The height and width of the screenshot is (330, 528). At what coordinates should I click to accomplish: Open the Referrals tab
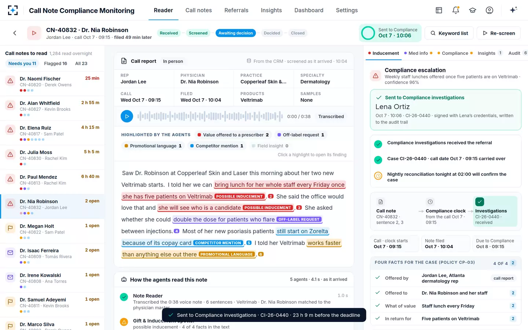coord(236,10)
